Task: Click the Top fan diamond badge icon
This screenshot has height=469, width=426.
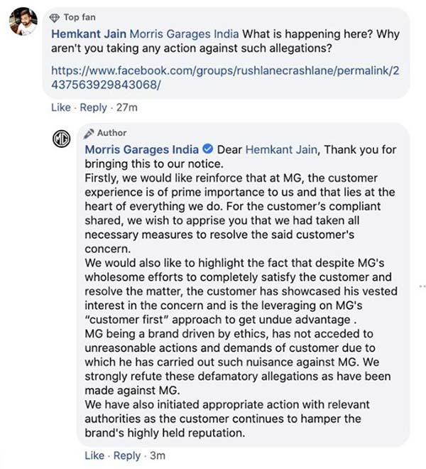Action: point(55,16)
